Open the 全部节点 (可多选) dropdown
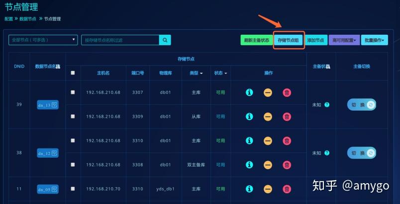This screenshot has width=400, height=204. click(x=43, y=40)
